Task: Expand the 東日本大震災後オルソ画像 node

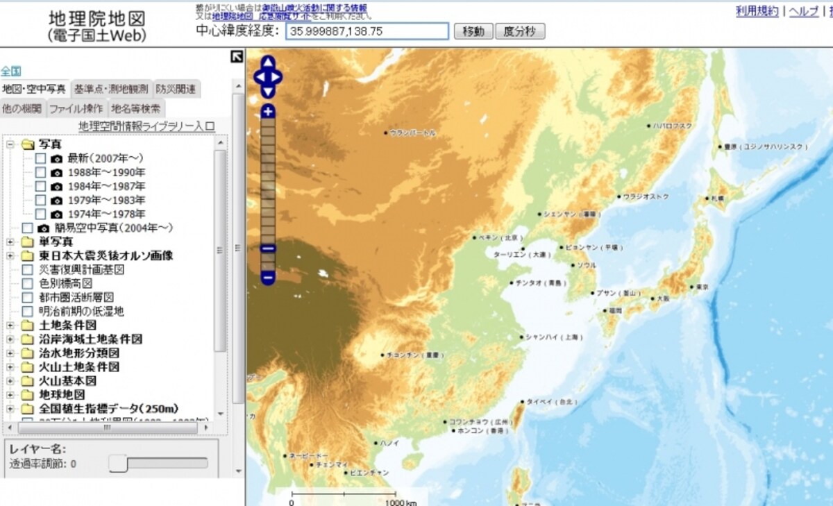Action: 10,256
